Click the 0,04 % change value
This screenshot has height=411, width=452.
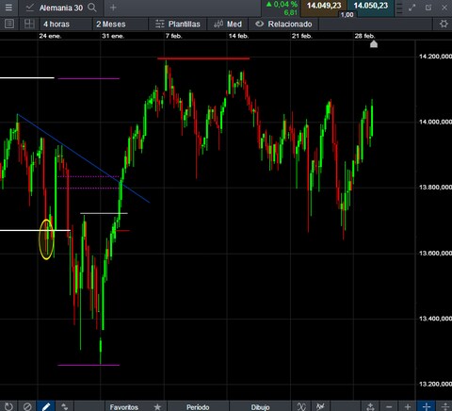coord(285,5)
